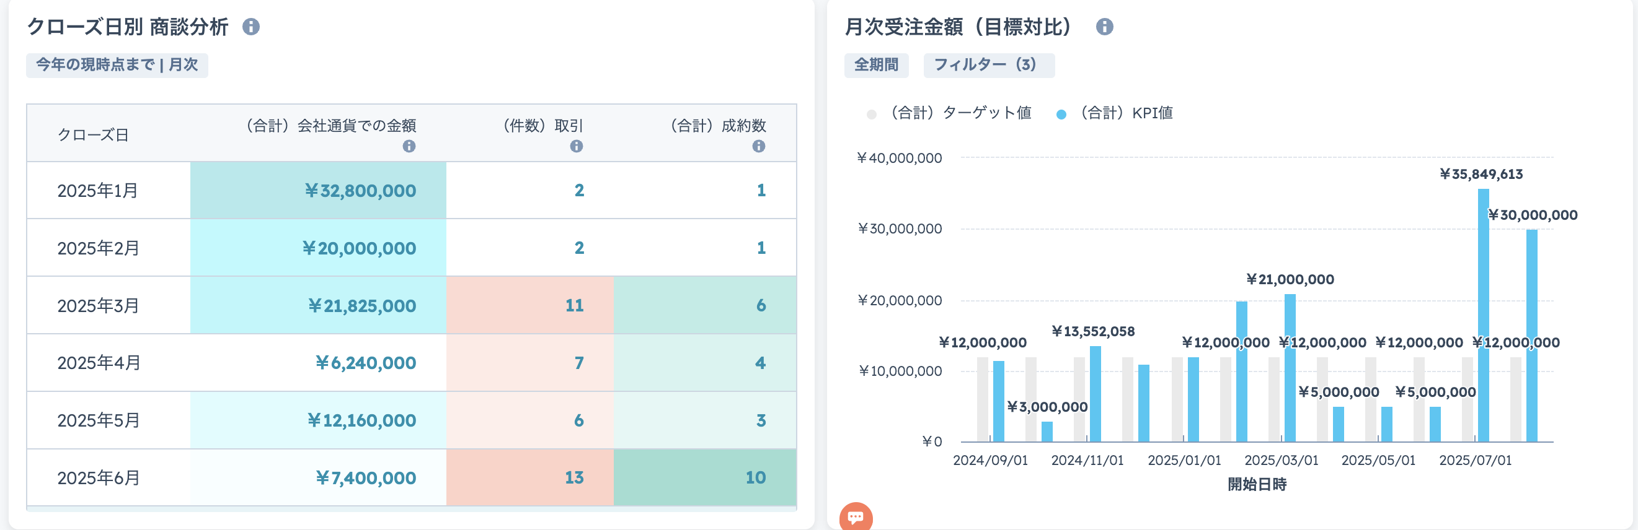The height and width of the screenshot is (530, 1638).
Task: Click the ¥3,000,000 blue KPI bar
Action: click(1047, 432)
